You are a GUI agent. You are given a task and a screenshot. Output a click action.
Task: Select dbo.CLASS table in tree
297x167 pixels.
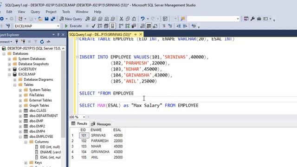pyautogui.click(x=38, y=110)
